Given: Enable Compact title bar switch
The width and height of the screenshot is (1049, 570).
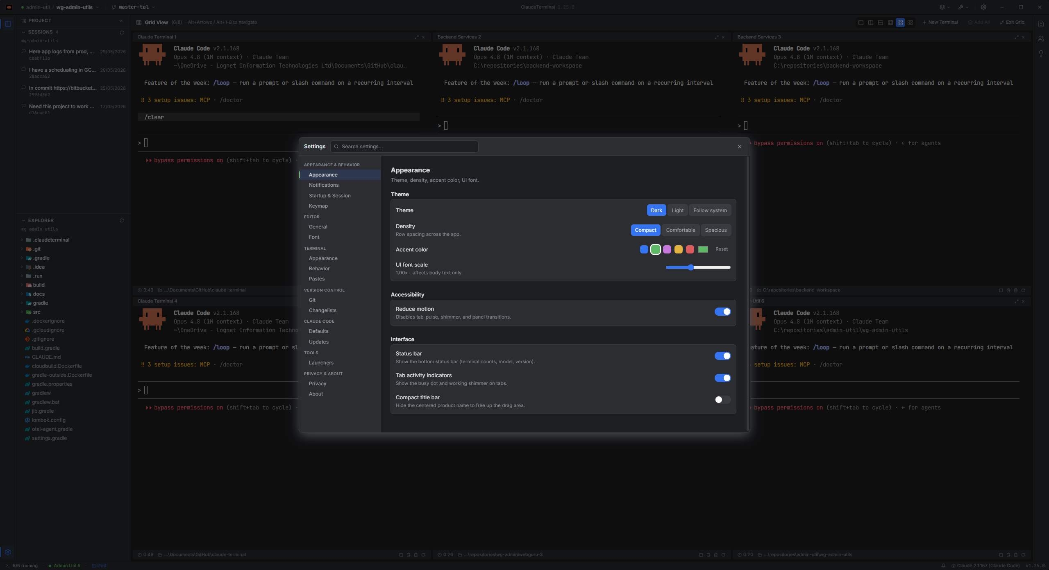Looking at the screenshot, I should pos(723,400).
